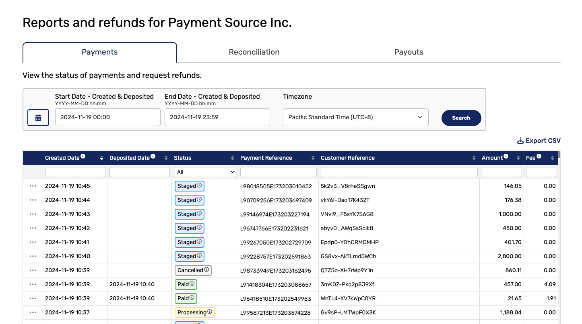Click info icon on Staged badge for 146.05 payment
The width and height of the screenshot is (582, 324).
point(199,185)
